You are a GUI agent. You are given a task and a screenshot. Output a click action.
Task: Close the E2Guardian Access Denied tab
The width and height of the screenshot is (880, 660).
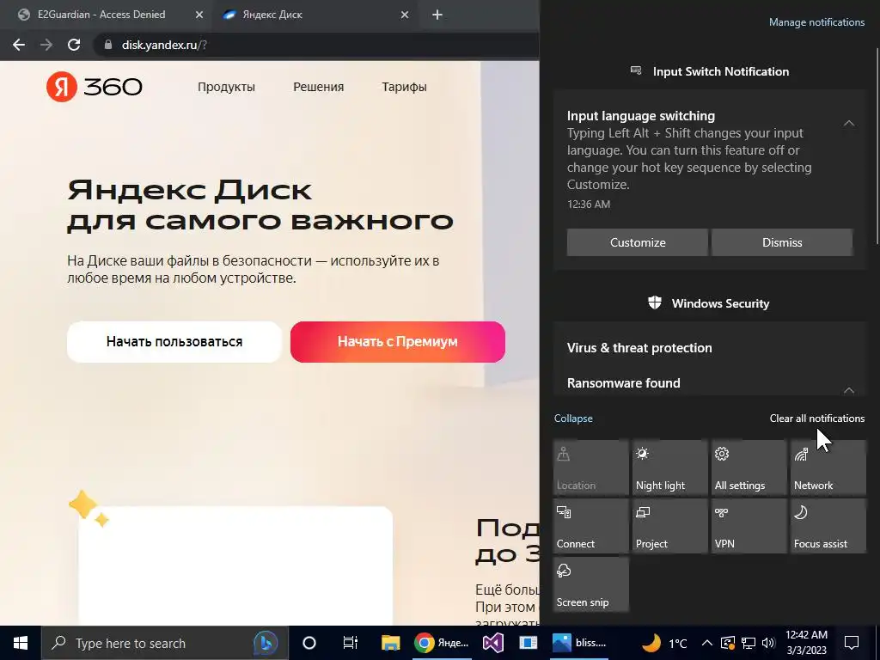point(199,15)
